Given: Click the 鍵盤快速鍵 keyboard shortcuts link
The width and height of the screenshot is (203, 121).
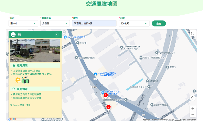Looking at the screenshot, I should 146,120.
